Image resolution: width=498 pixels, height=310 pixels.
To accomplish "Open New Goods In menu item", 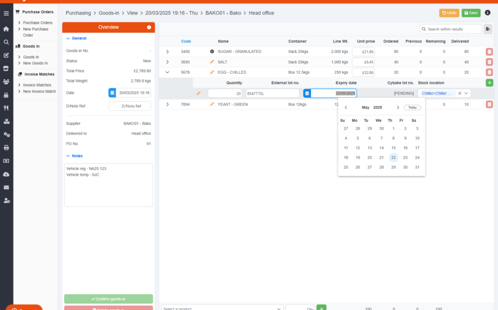I will click(35, 63).
